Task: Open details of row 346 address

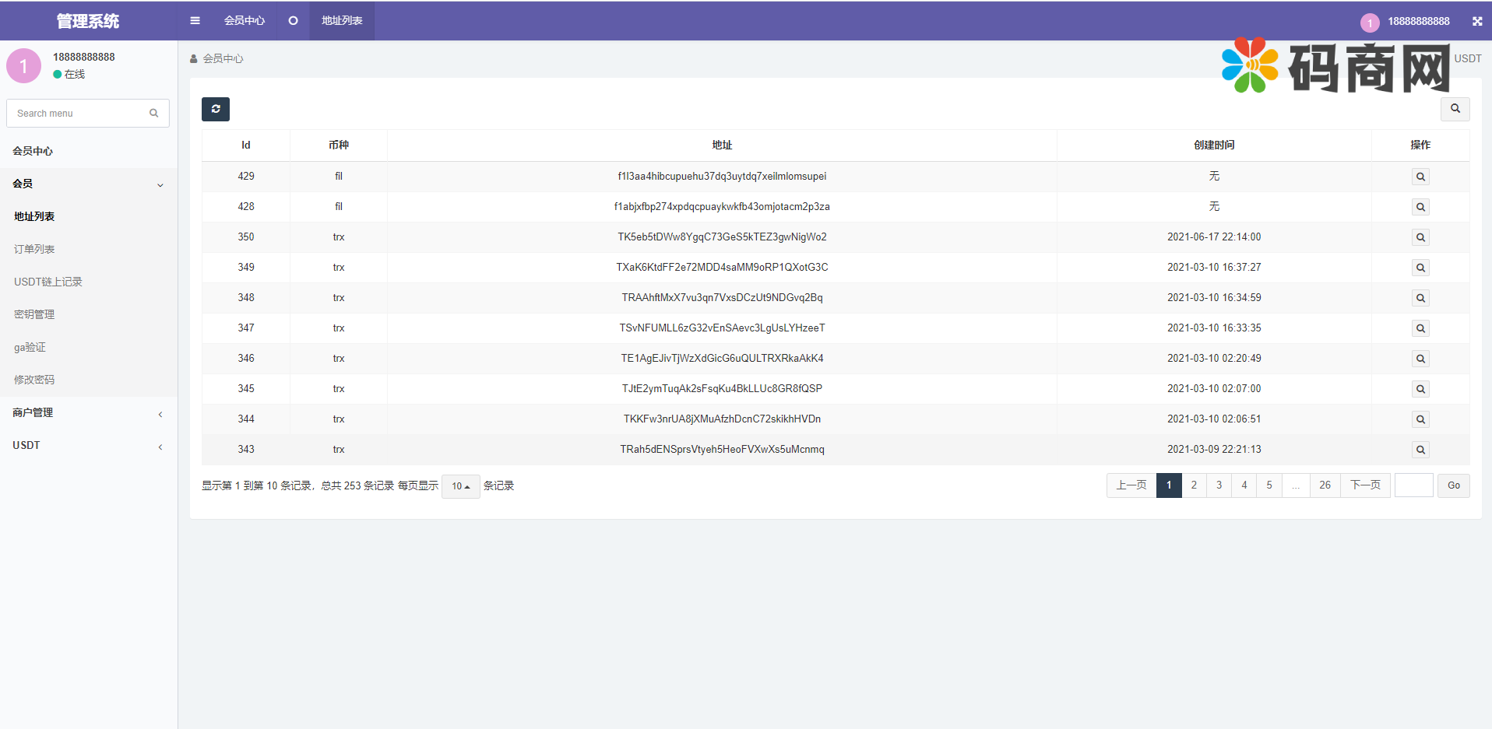Action: pyautogui.click(x=1420, y=359)
